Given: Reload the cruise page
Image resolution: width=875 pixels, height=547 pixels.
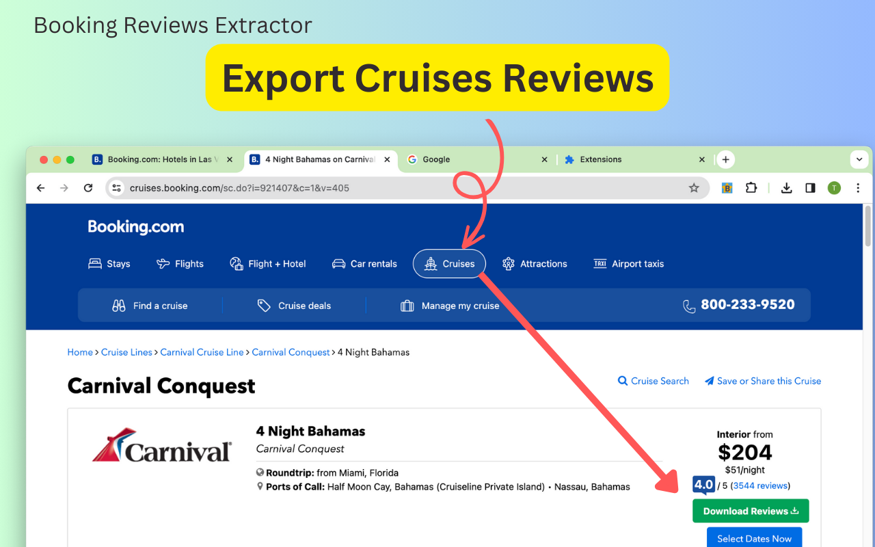Looking at the screenshot, I should (x=88, y=188).
